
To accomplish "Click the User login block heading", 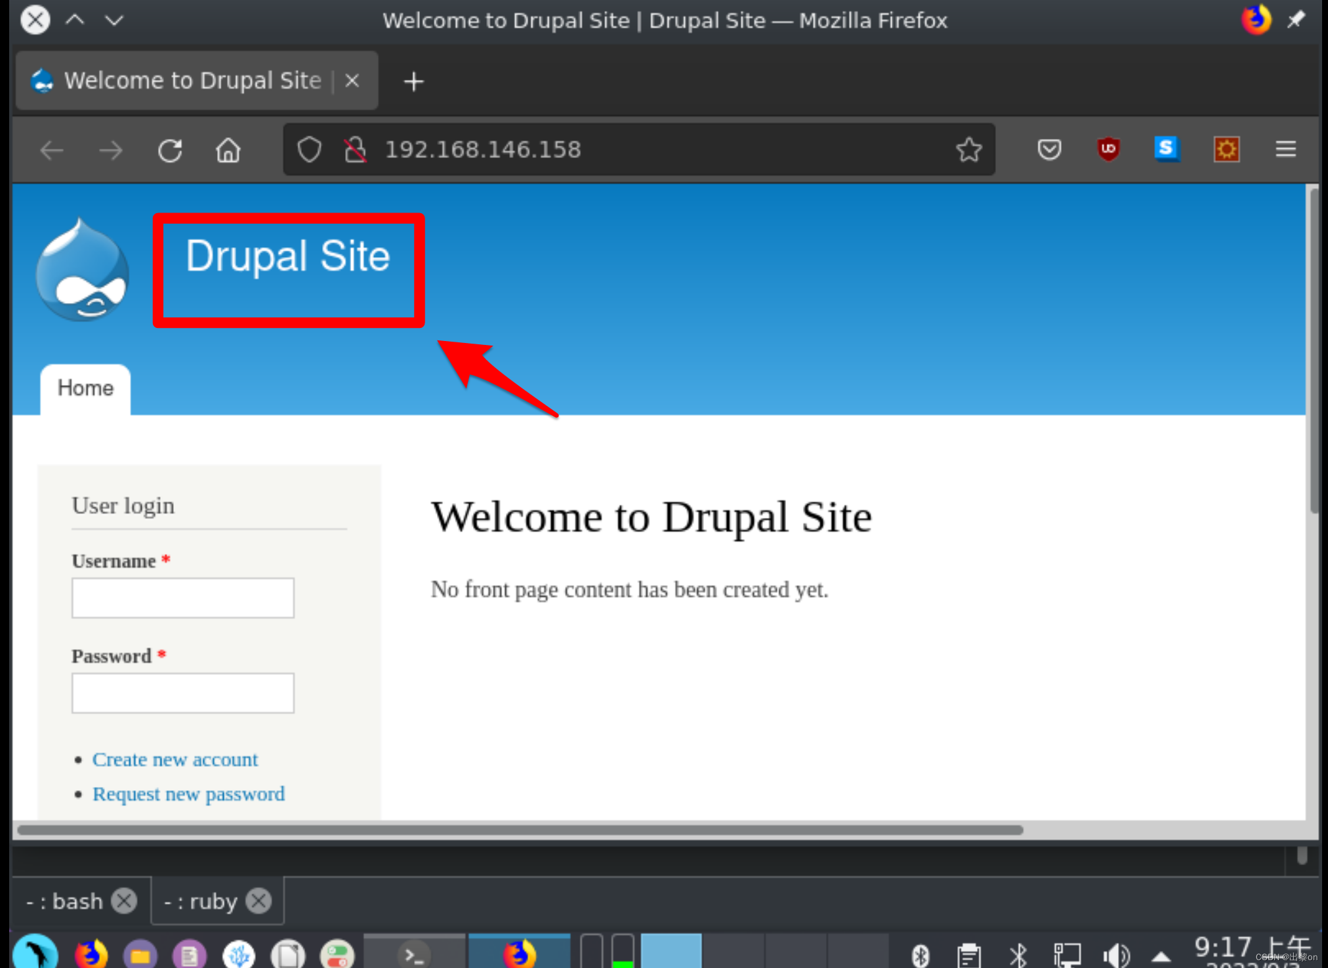I will pyautogui.click(x=123, y=506).
